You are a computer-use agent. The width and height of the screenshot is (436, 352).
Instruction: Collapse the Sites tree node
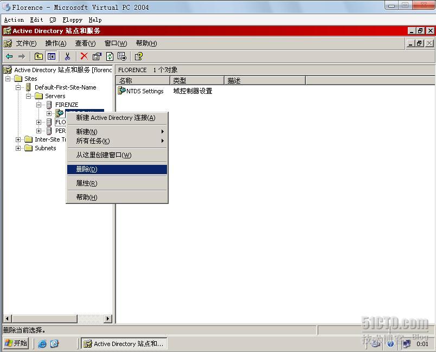coord(8,79)
